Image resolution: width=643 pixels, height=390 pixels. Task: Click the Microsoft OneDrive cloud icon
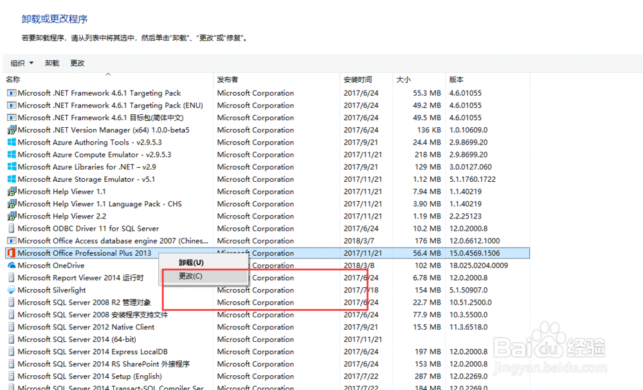coord(12,265)
